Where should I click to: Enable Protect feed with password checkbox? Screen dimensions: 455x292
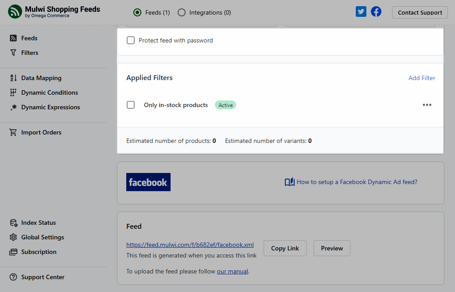131,41
